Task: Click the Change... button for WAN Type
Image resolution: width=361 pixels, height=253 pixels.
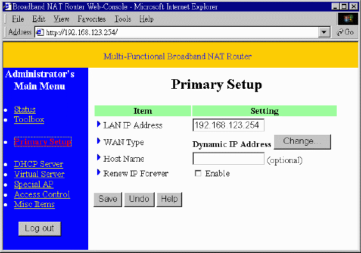Action: coord(302,142)
